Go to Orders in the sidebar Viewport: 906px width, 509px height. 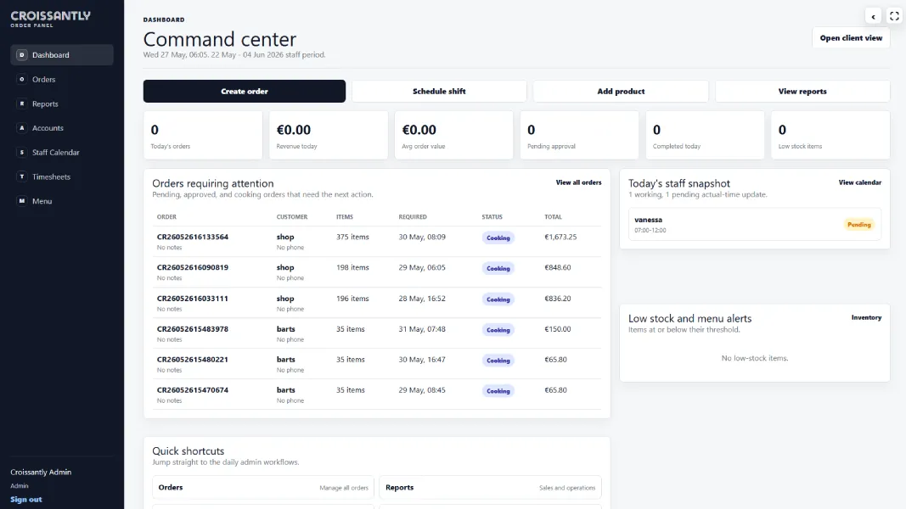pos(62,79)
